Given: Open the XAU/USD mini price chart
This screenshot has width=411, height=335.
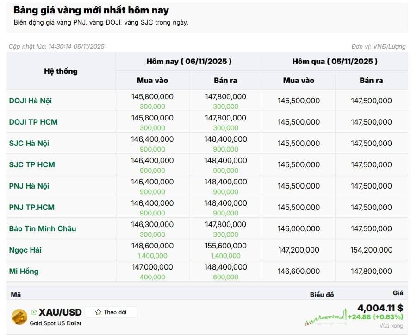Looking at the screenshot, I should 326,317.
